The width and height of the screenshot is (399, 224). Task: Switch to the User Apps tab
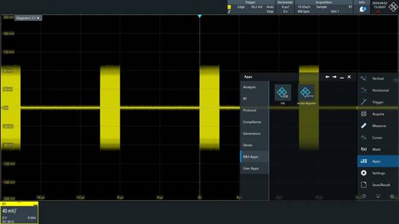255,169
